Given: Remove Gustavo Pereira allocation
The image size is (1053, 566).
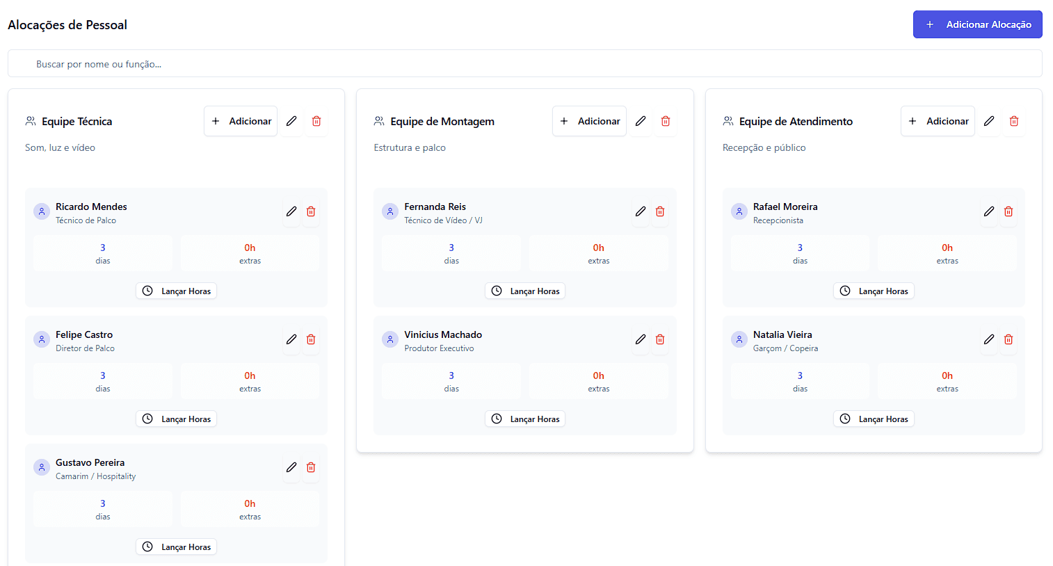Looking at the screenshot, I should coord(311,467).
